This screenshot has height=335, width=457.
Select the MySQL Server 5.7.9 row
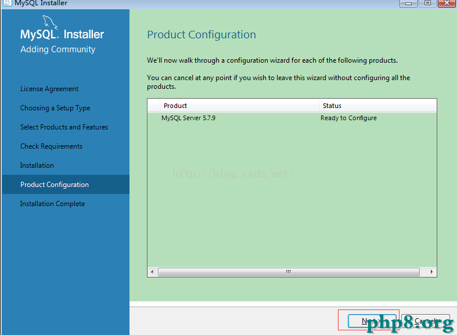pos(292,118)
